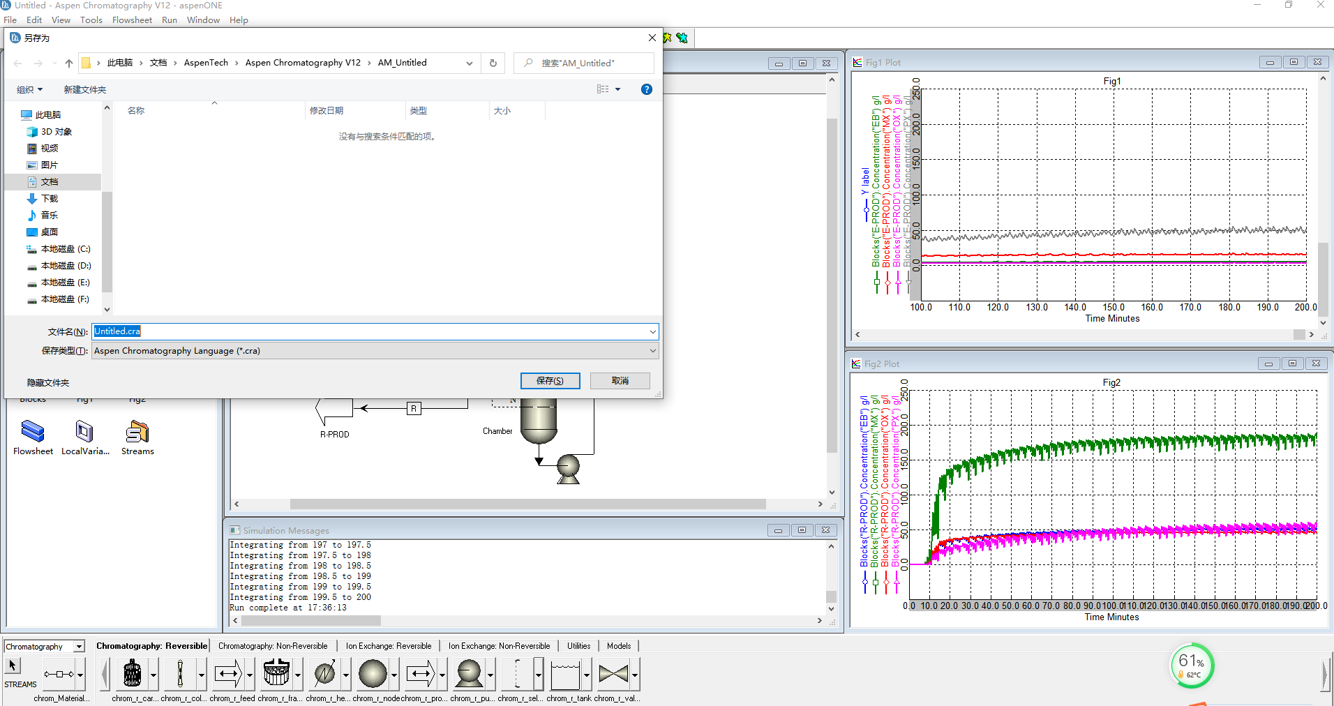Click the Fig1 Plot window title icon
Image resolution: width=1334 pixels, height=706 pixels.
point(857,62)
